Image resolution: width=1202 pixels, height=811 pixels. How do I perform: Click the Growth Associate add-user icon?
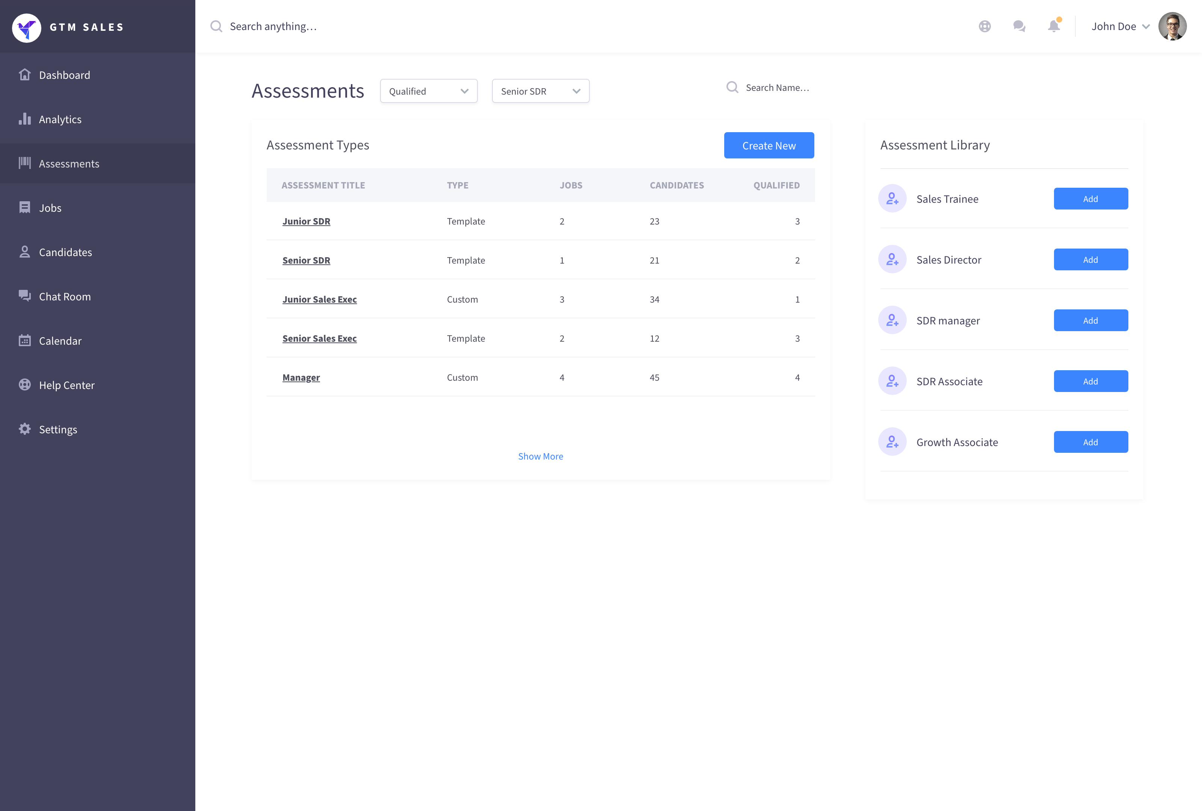(892, 442)
